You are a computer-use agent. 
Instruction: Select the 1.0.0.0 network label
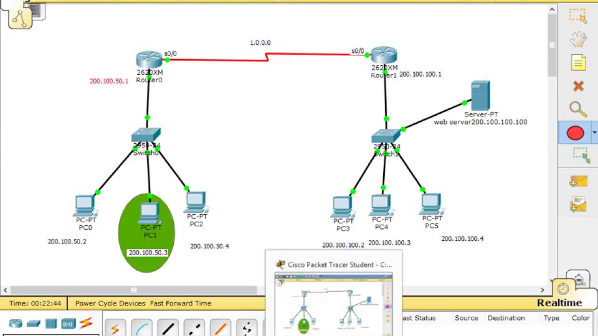[260, 42]
